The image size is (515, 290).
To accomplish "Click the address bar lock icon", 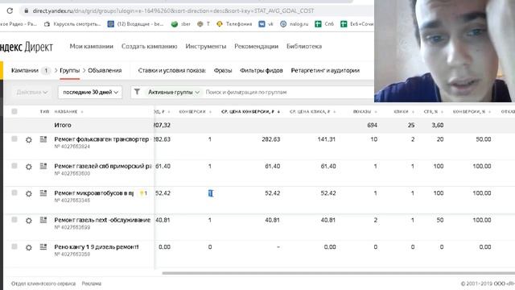I will pos(26,10).
